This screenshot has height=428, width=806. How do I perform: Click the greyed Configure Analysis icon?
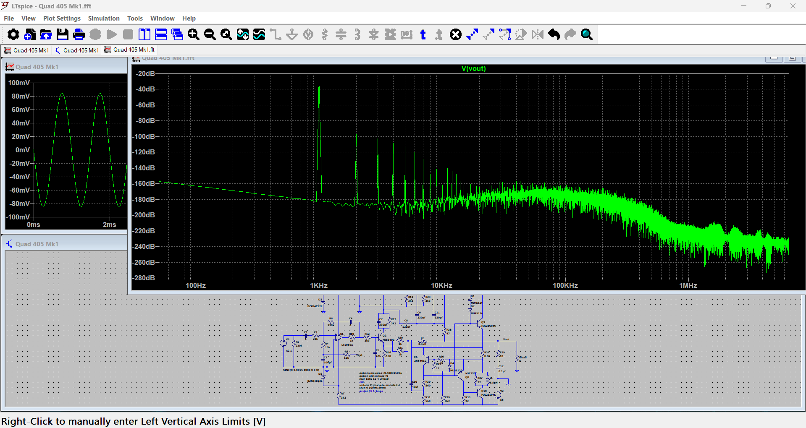pyautogui.click(x=95, y=34)
